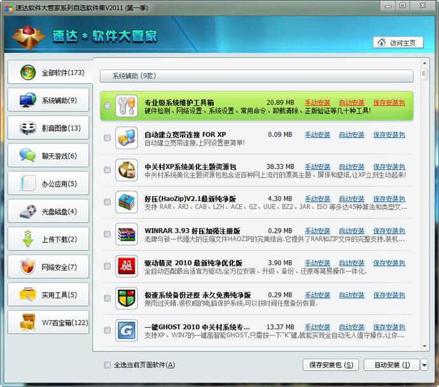Switch to the 办公应用(5) category
This screenshot has height=387, width=439.
[48, 183]
